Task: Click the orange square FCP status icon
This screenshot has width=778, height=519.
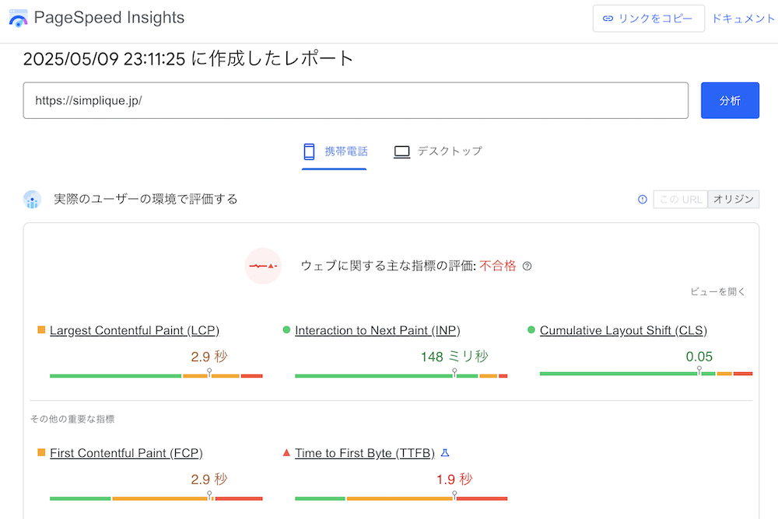Action: 41,452
